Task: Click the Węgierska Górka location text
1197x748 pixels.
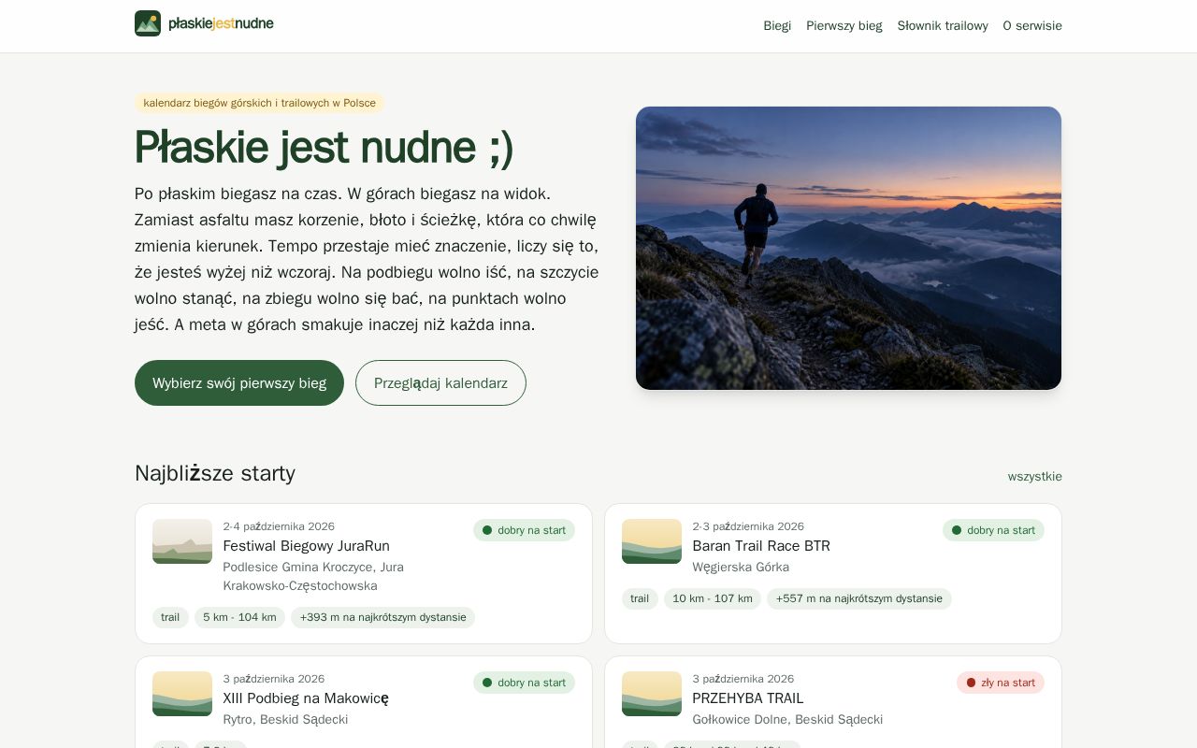Action: coord(741,568)
